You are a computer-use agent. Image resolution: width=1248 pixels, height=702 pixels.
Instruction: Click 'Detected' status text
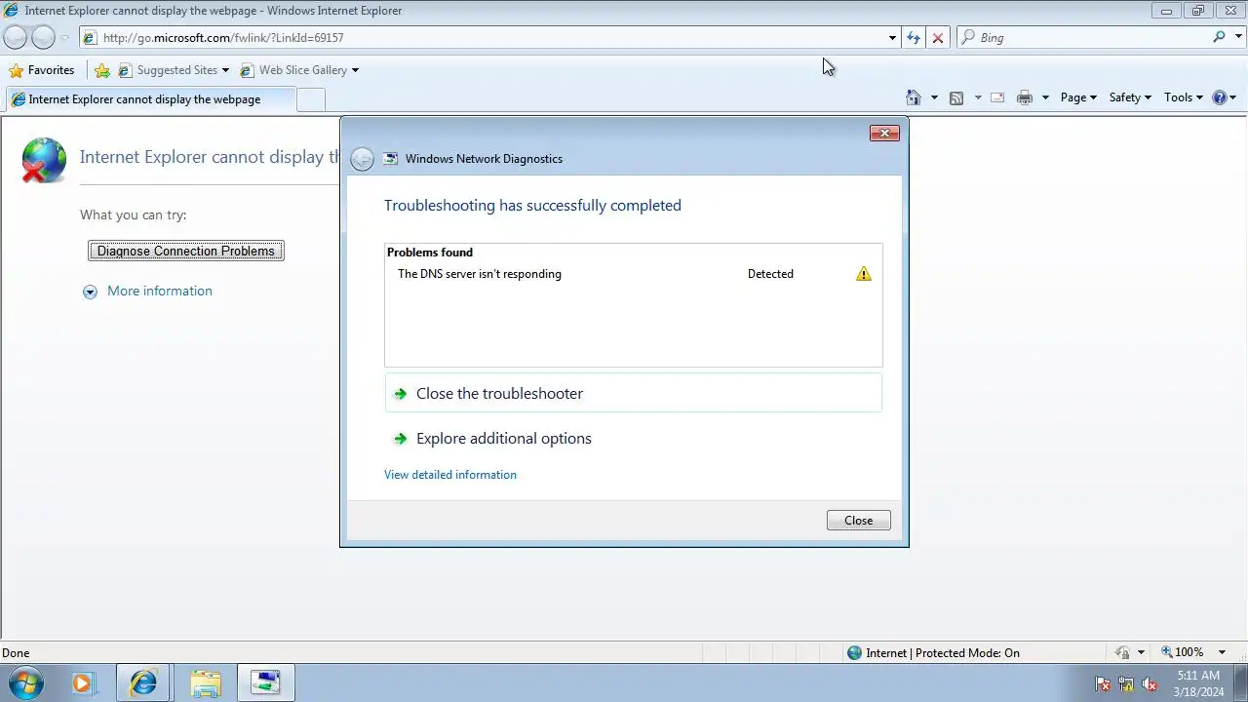coord(770,274)
